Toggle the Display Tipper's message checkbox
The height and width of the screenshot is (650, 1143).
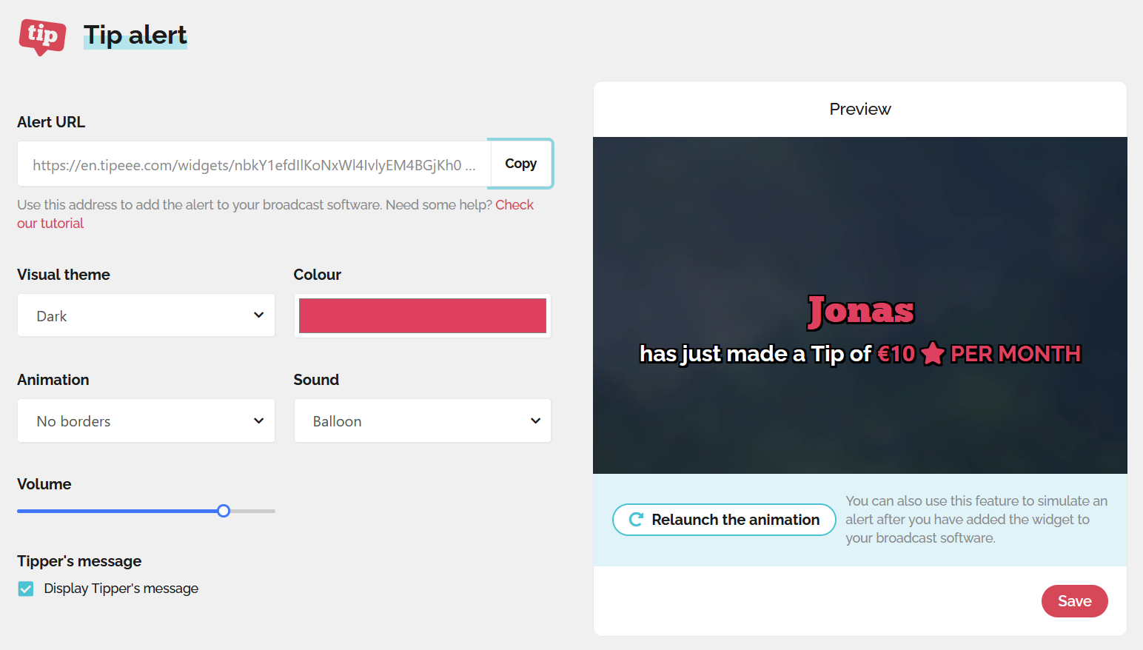pyautogui.click(x=26, y=589)
